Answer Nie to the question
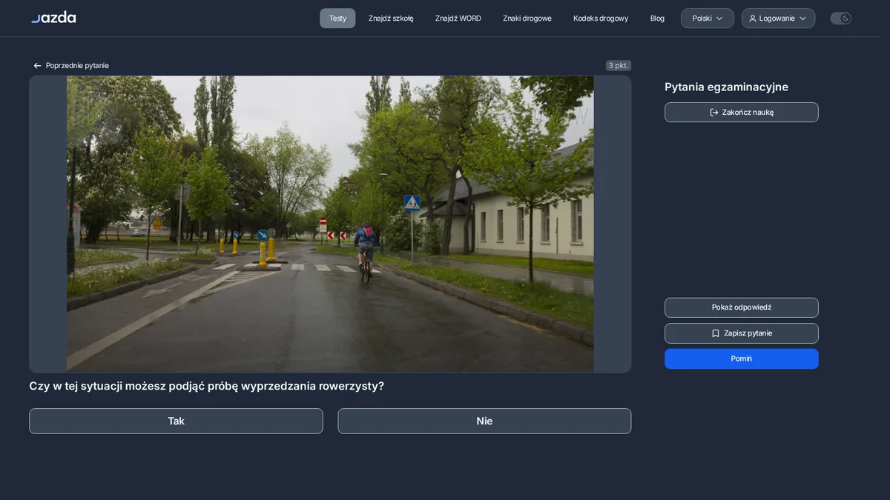This screenshot has width=890, height=500. [484, 421]
